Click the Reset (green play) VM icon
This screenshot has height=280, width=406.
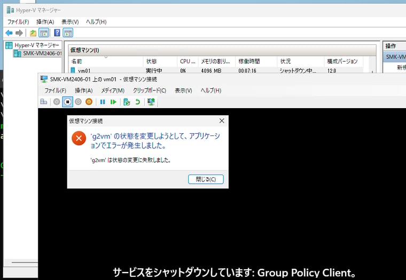click(x=113, y=102)
